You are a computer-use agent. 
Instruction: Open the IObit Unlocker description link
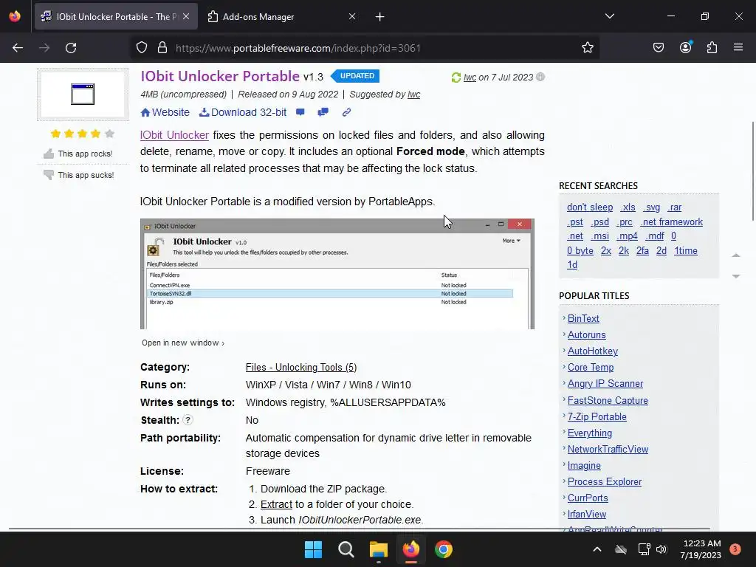coord(174,135)
